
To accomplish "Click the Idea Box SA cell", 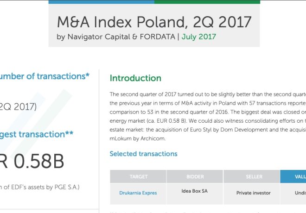I will coord(195,191).
